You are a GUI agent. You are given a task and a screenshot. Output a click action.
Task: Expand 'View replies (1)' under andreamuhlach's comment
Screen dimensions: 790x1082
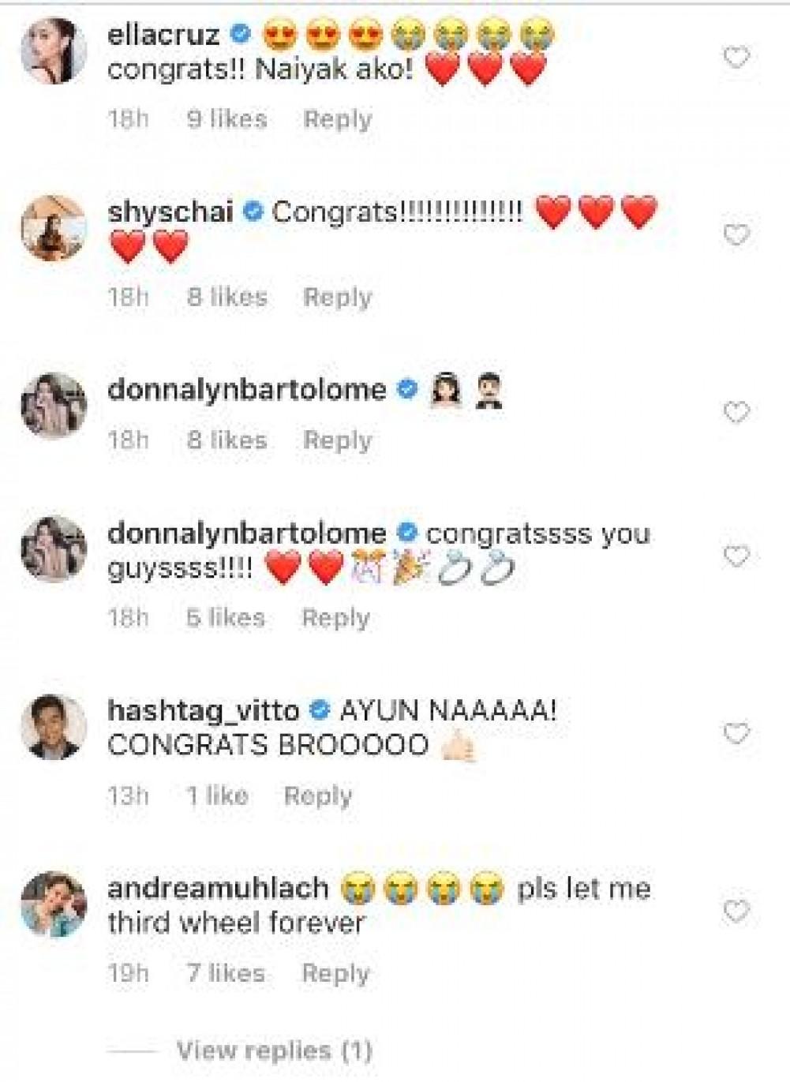(274, 1050)
